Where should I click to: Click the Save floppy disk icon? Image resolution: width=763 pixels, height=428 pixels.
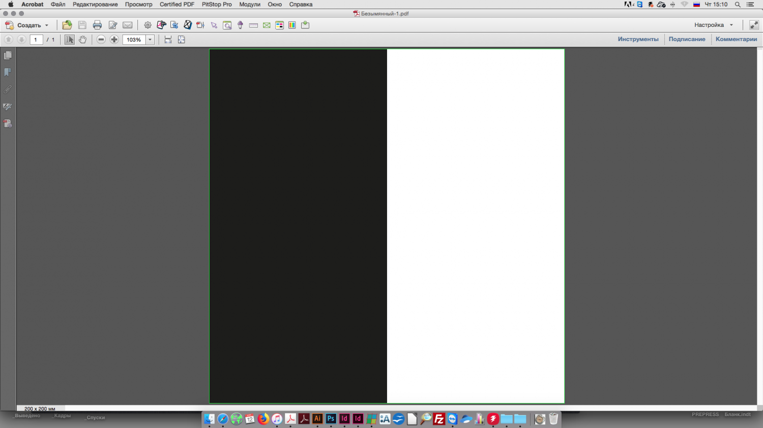pyautogui.click(x=82, y=25)
